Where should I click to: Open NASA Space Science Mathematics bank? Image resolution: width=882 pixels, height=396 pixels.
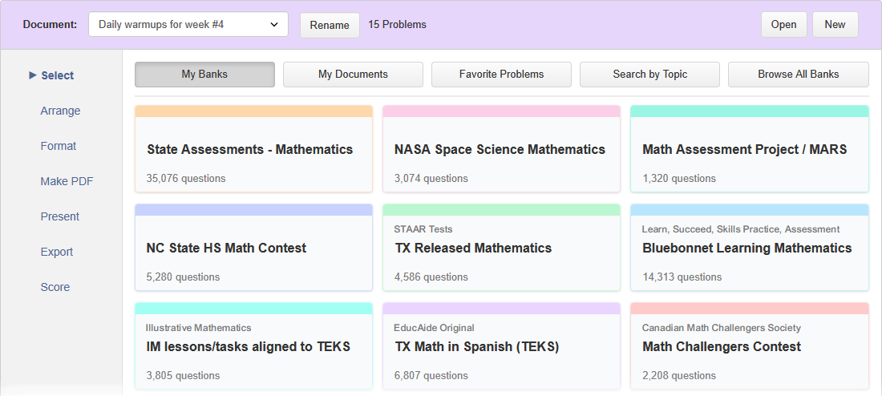coord(501,149)
